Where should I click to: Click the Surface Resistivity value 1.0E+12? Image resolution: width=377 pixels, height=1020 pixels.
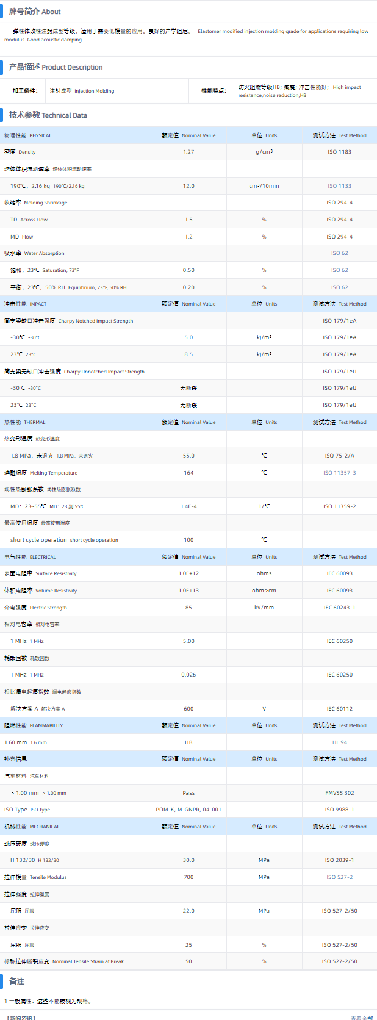point(188,573)
